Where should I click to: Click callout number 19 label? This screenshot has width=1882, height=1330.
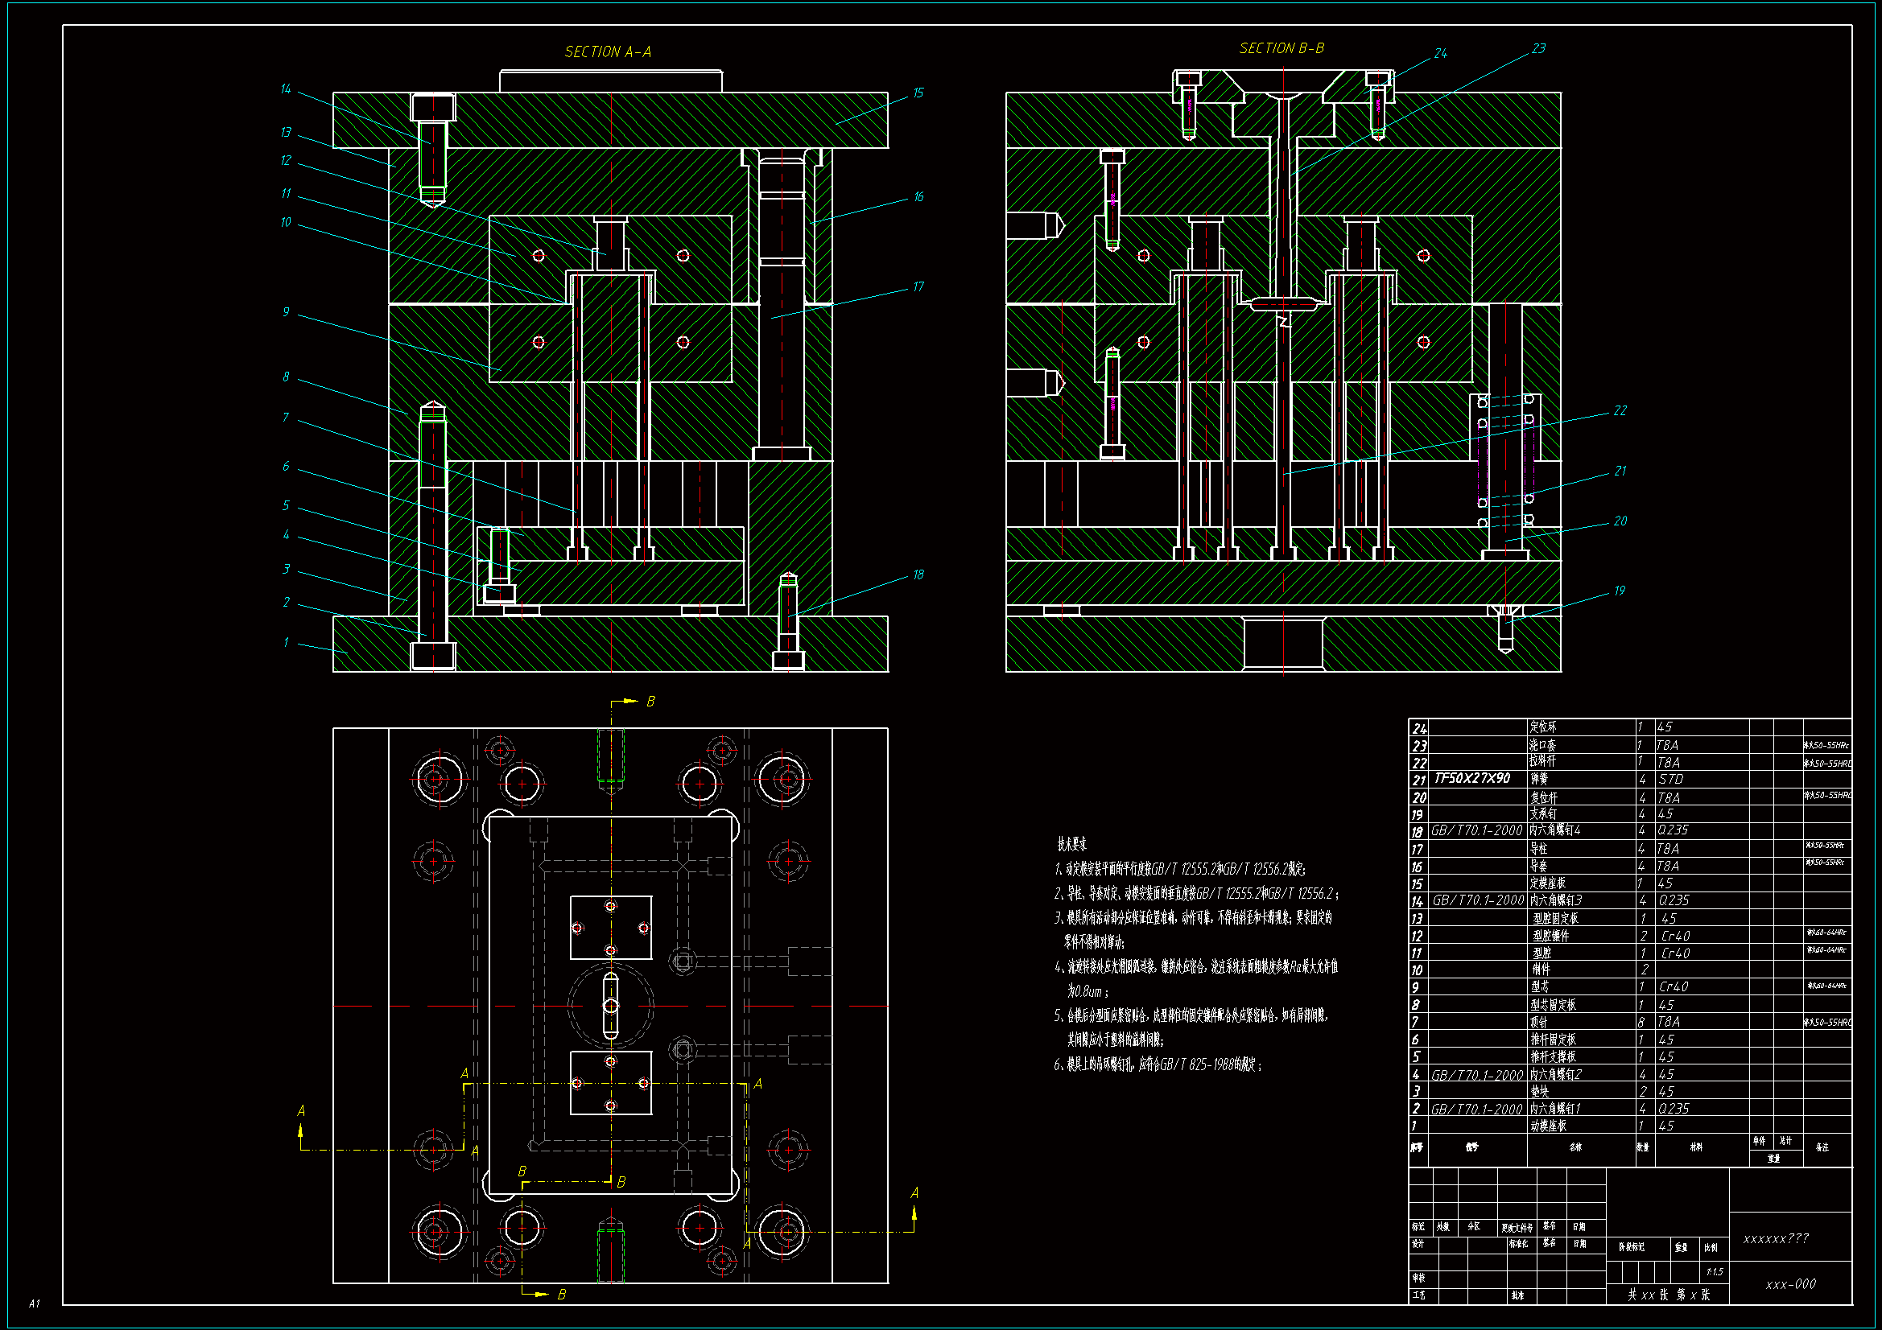pos(1619,591)
